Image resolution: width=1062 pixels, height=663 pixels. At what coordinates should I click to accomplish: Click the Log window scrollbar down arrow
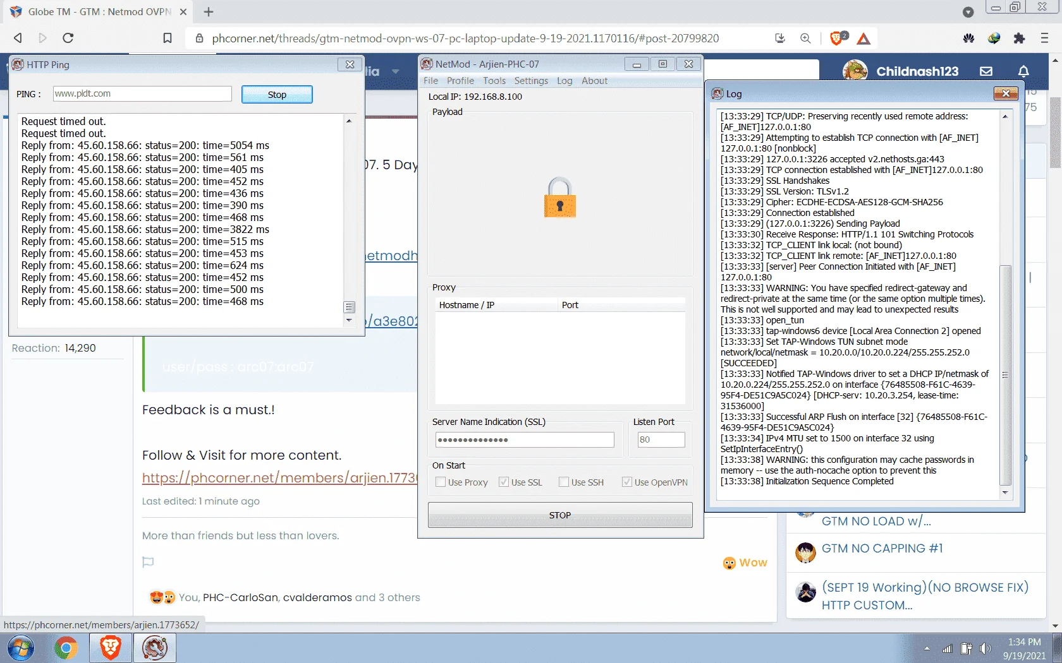coord(1005,493)
